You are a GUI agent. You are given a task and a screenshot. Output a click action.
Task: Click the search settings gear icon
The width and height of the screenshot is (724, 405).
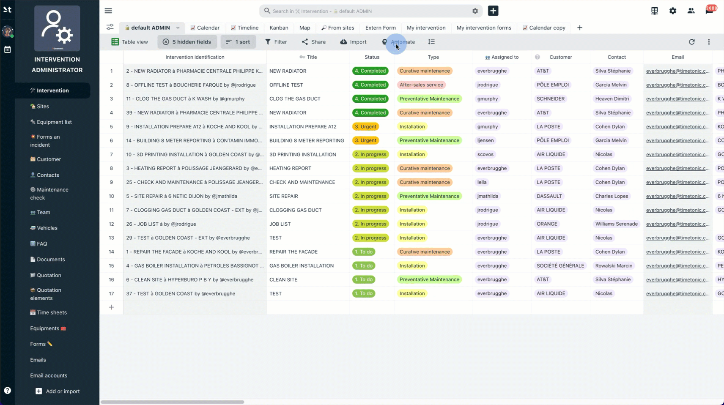tap(475, 11)
